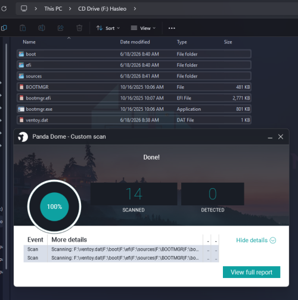This screenshot has width=298, height=300.
Task: Click the File Explorer navigation pane scrollbar
Action: click(7, 156)
